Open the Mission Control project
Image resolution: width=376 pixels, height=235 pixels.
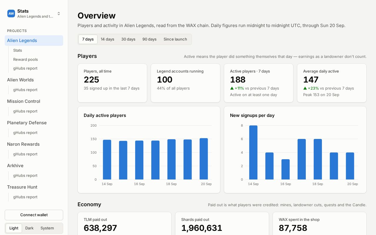[23, 101]
